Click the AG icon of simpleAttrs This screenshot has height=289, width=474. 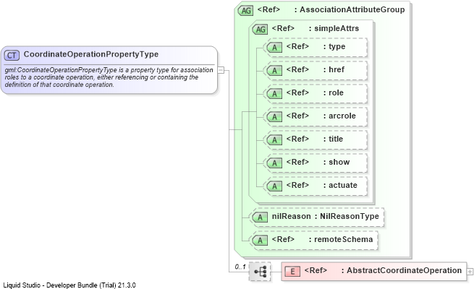point(260,30)
